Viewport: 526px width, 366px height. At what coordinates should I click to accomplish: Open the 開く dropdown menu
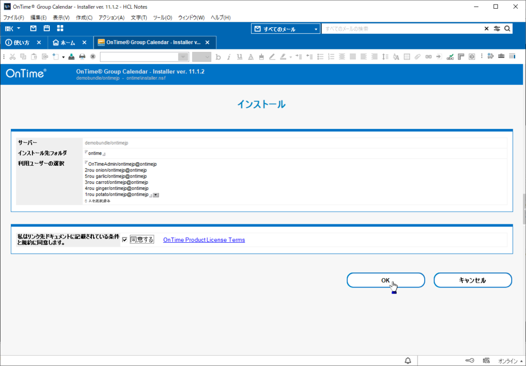tap(13, 29)
